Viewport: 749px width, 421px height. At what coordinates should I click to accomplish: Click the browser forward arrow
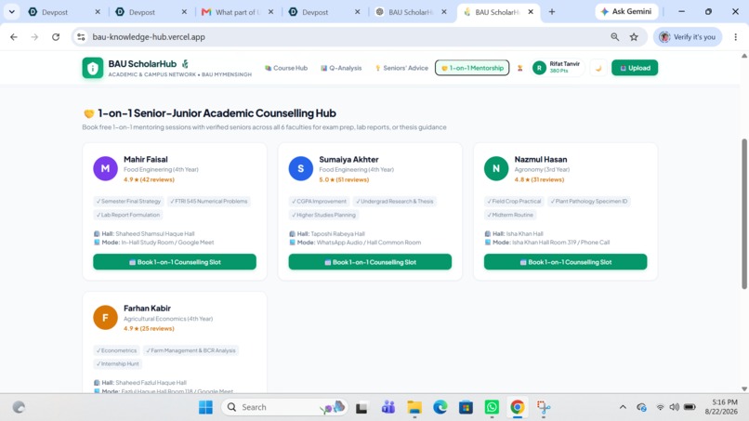point(34,37)
